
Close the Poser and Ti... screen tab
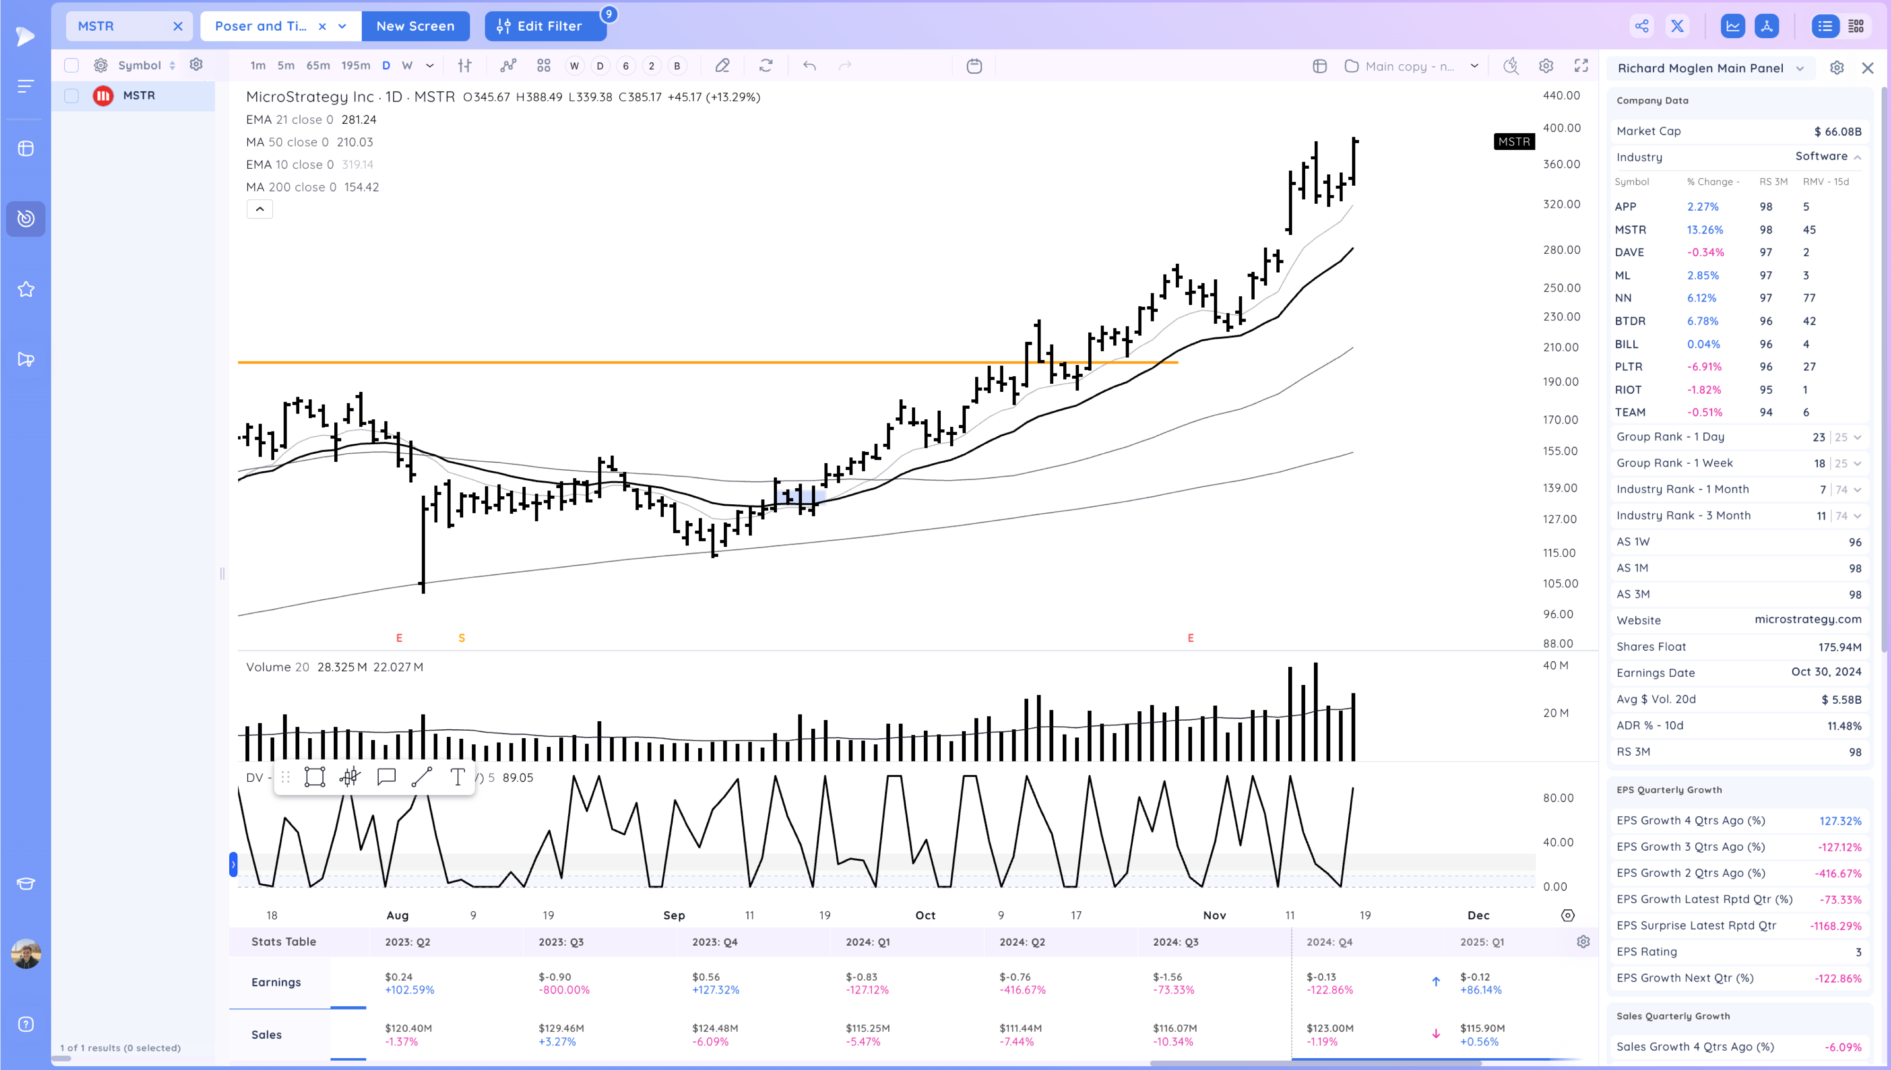pyautogui.click(x=322, y=26)
